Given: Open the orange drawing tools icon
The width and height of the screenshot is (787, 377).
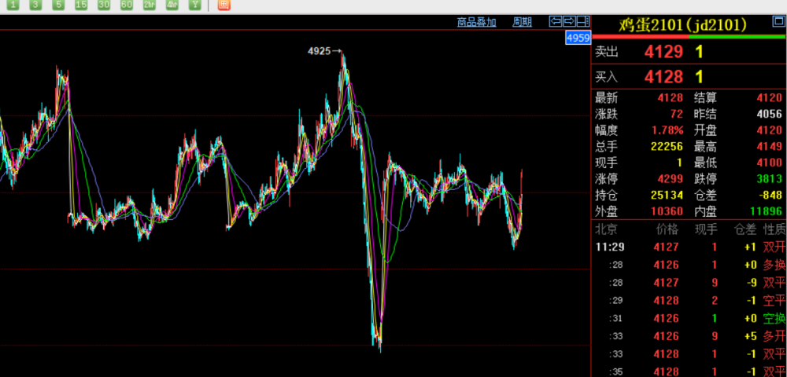Looking at the screenshot, I should coord(224,5).
